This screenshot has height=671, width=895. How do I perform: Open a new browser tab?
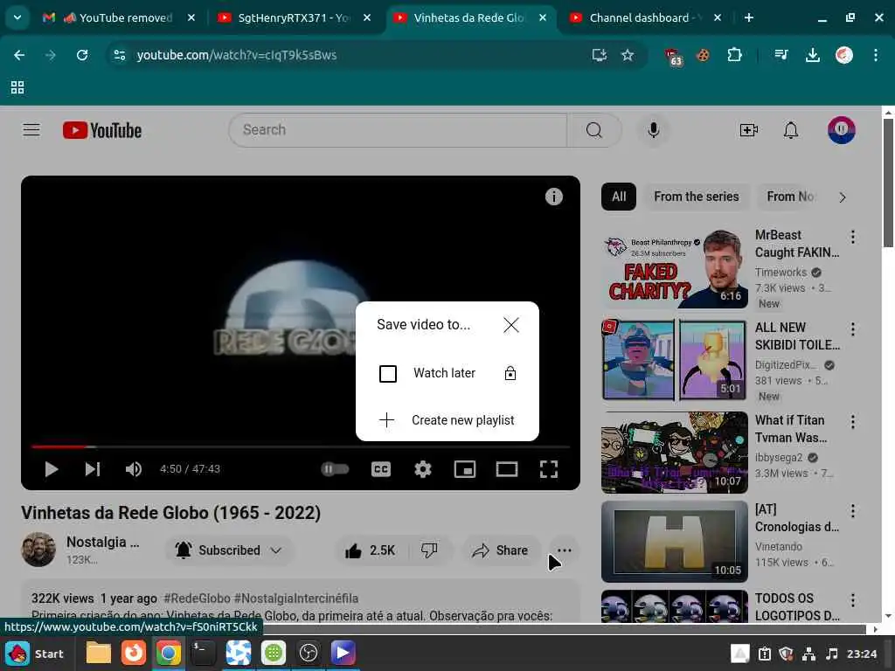748,17
